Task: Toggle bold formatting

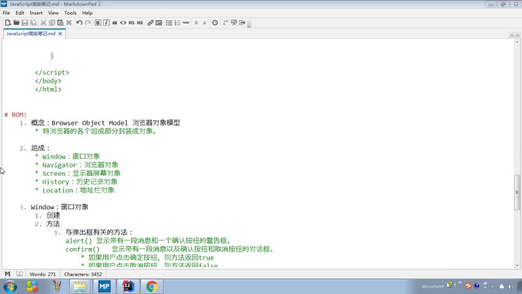Action: coord(98,23)
